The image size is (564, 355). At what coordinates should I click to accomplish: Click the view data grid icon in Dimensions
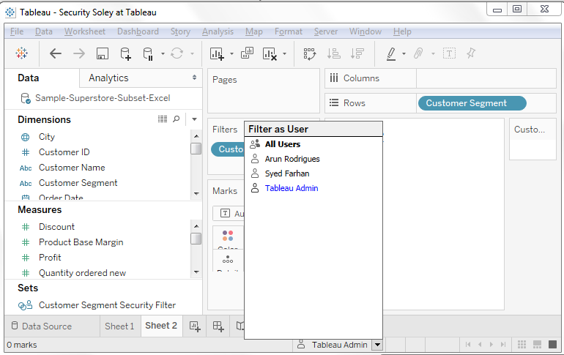coord(163,119)
